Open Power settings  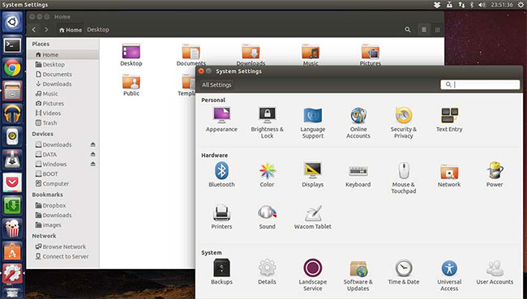(x=495, y=175)
